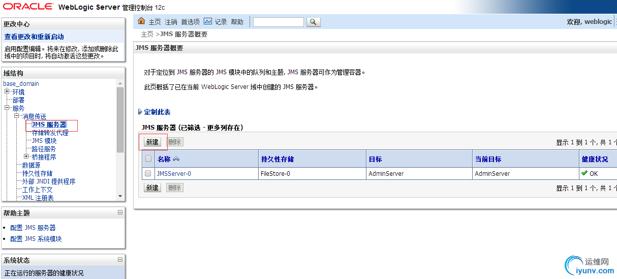Select base_domain in domain structure

(21, 83)
